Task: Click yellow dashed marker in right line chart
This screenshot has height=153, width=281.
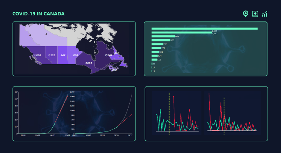Action: [x=224, y=116]
